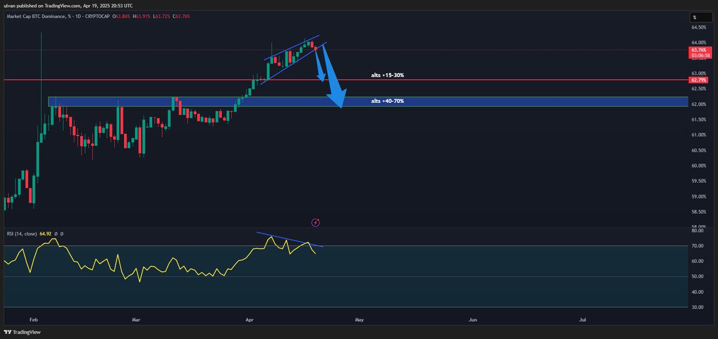
Task: Click the Apr label on time axis
Action: click(248, 320)
